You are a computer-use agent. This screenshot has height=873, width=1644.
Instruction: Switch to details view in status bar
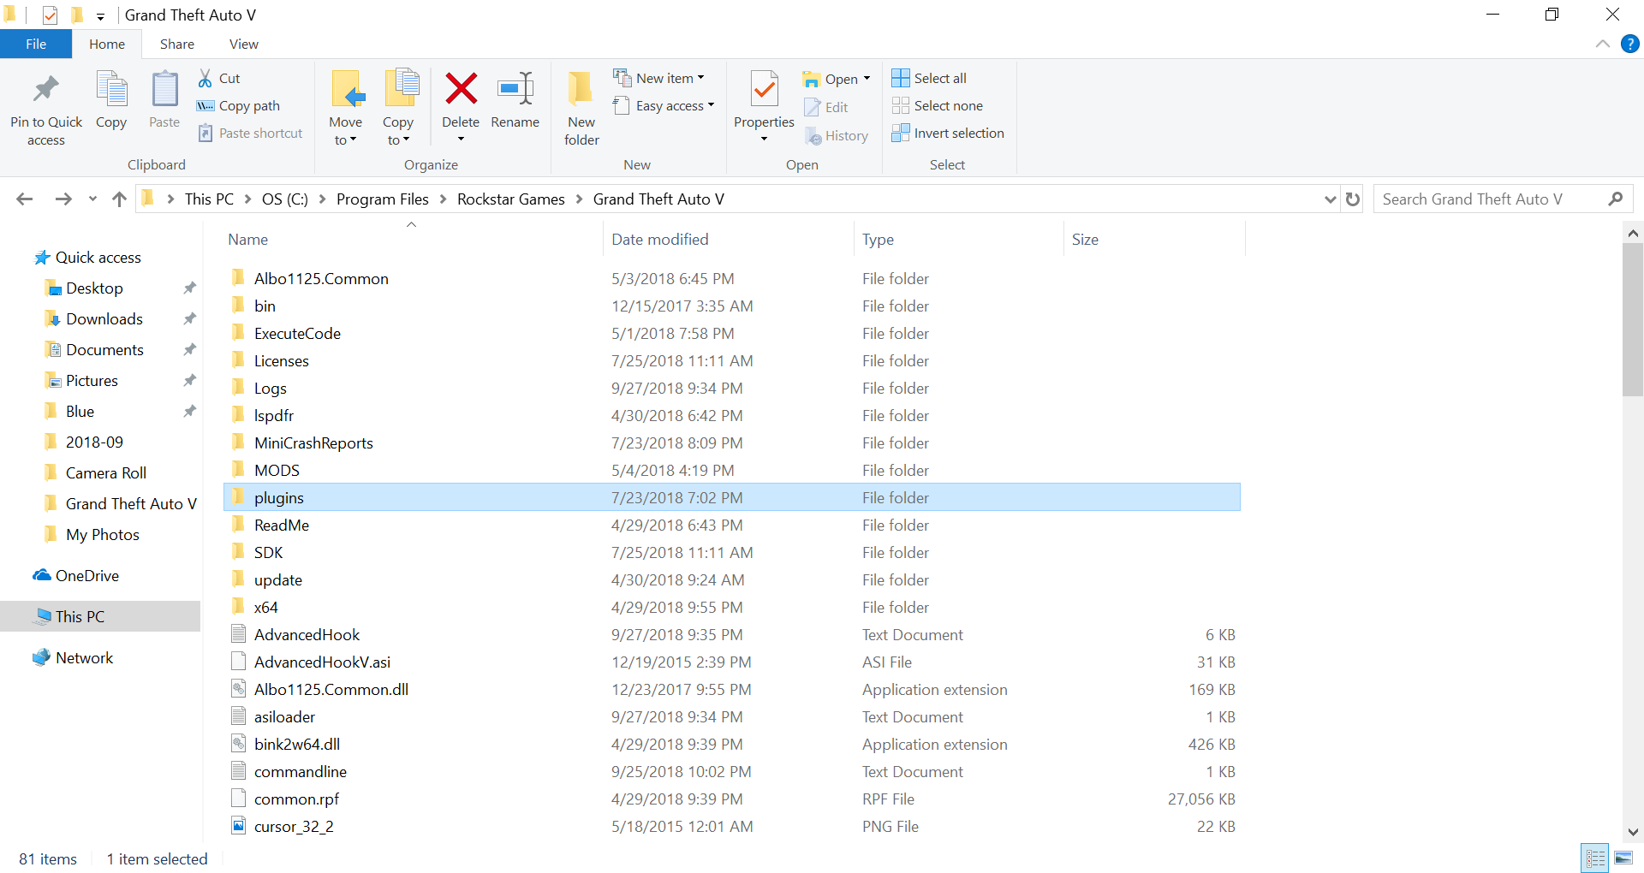(1595, 858)
